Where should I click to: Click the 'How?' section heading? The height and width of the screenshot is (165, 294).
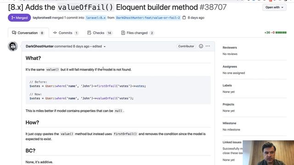coord(32,122)
